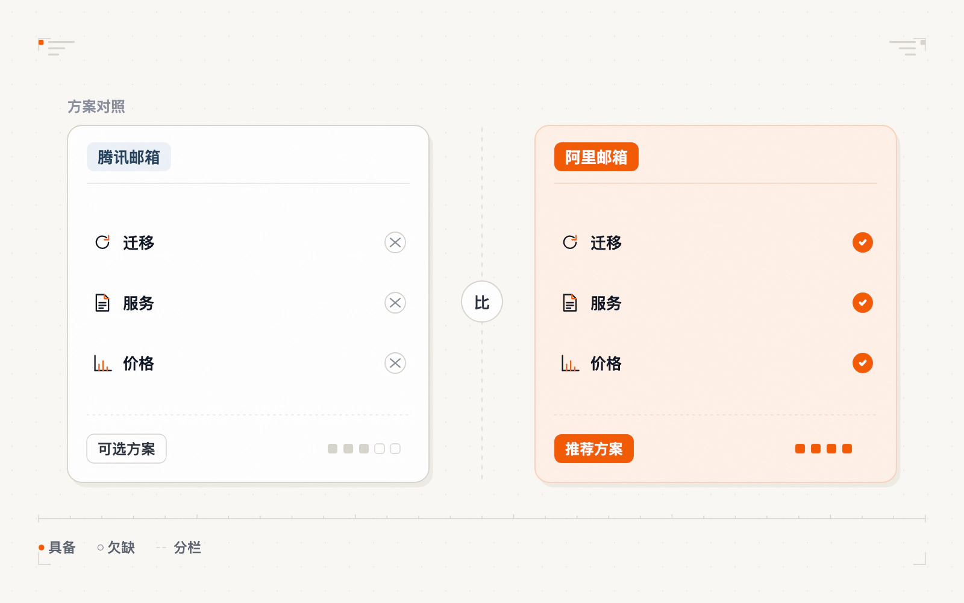Click the document icon beside 服务 in 腾讯邮箱
This screenshot has height=603, width=964.
102,303
